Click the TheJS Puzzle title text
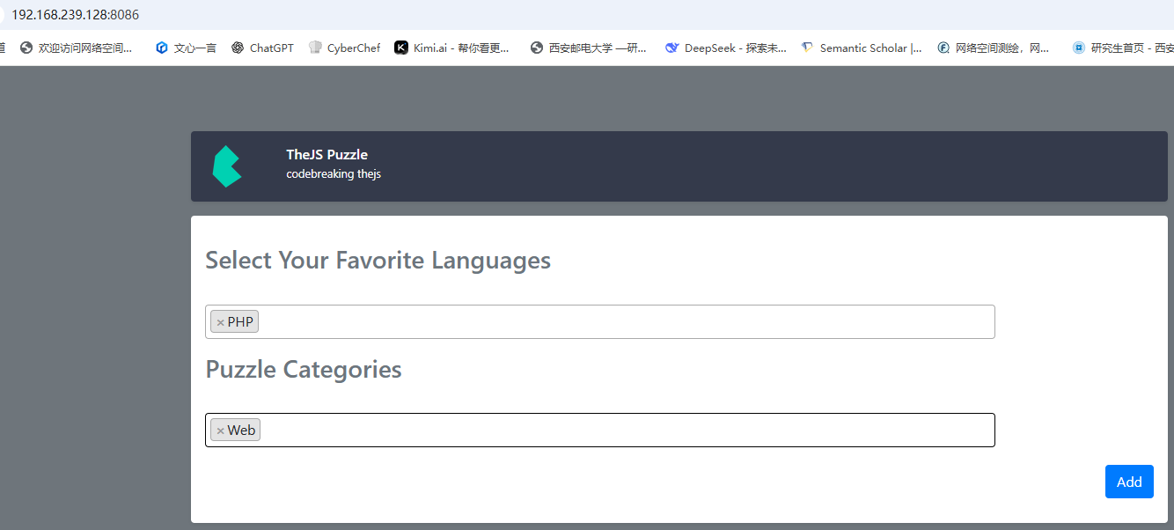Image resolution: width=1174 pixels, height=530 pixels. click(x=327, y=155)
